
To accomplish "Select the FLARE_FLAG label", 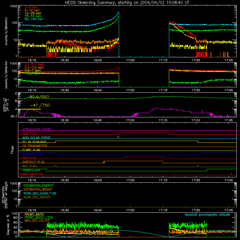I will pyautogui.click(x=31, y=150).
